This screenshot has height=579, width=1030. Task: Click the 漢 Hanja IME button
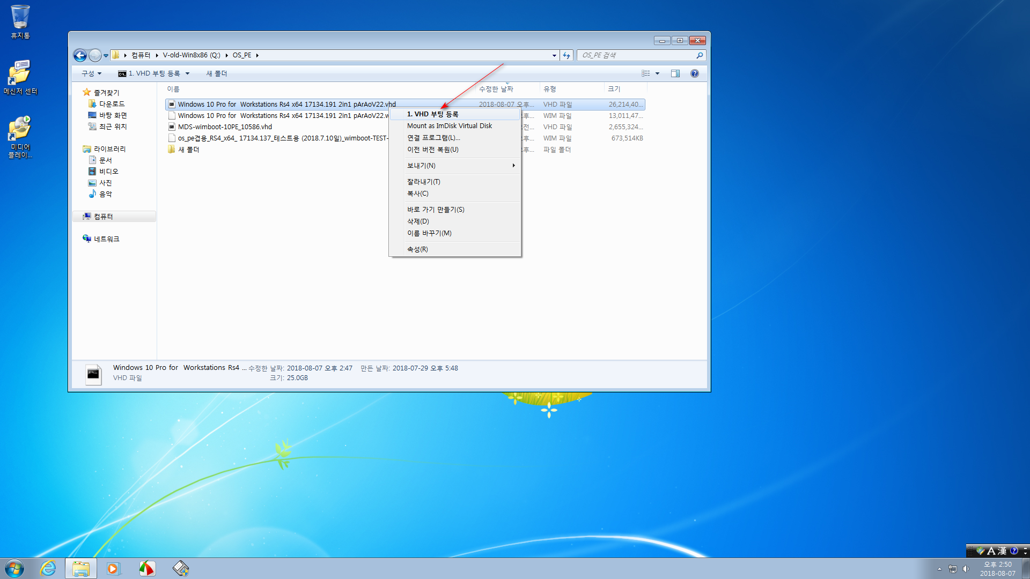tap(1002, 551)
